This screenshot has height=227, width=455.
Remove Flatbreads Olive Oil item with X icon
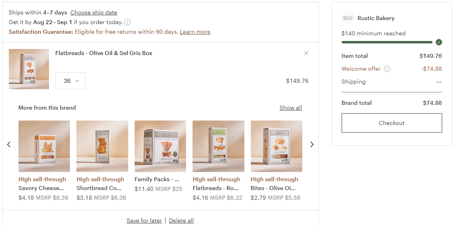point(306,53)
